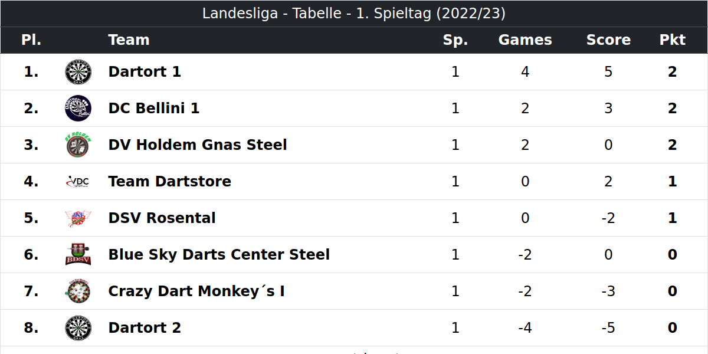The width and height of the screenshot is (708, 354).
Task: Click the Games column header
Action: [x=525, y=40]
